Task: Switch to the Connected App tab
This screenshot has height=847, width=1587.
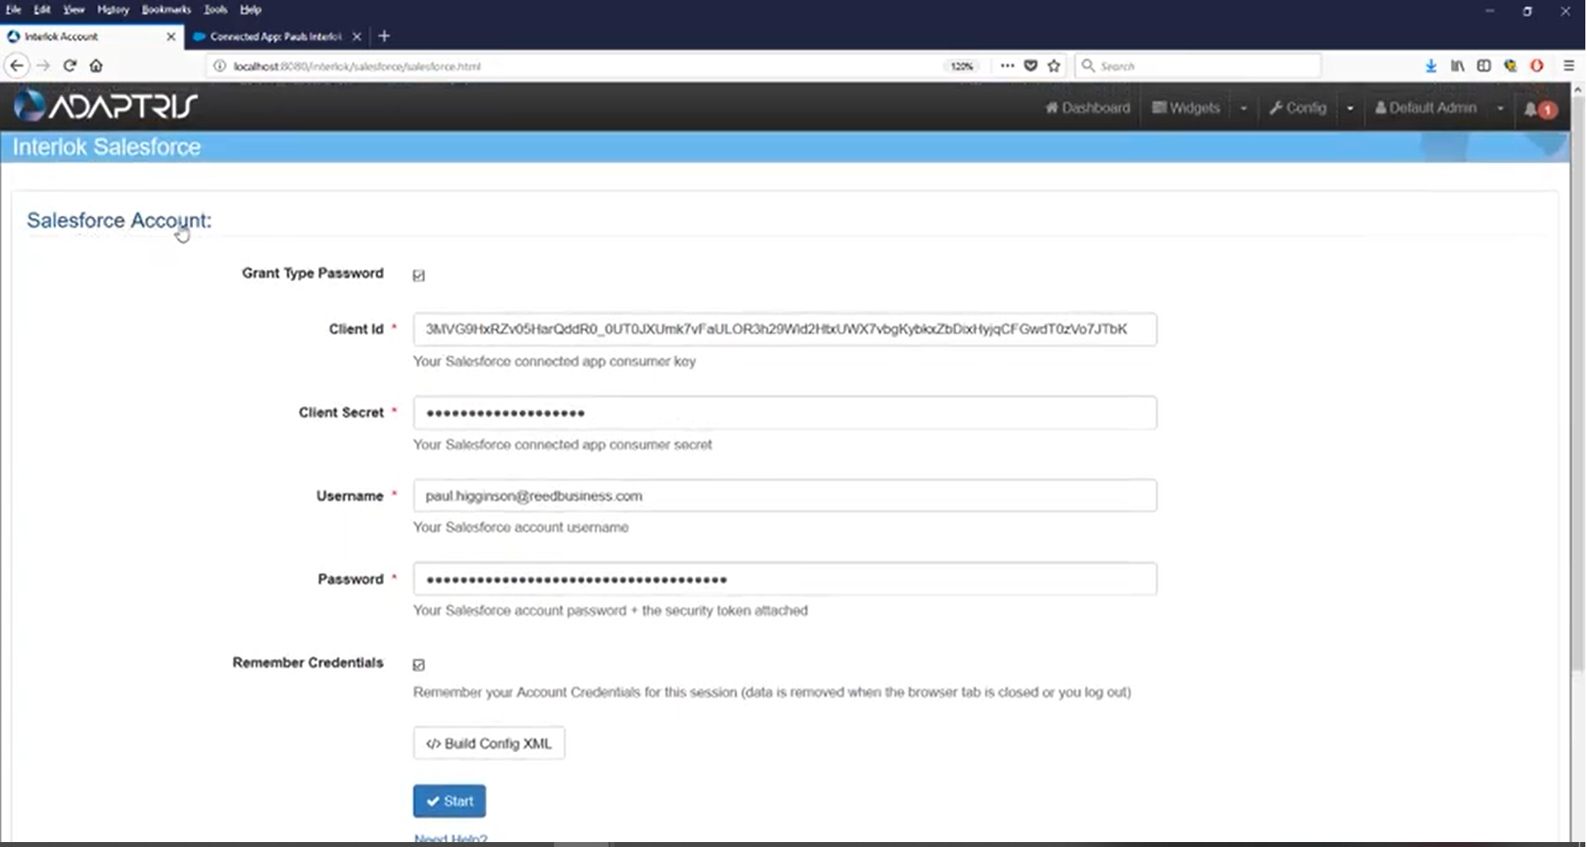Action: 276,36
